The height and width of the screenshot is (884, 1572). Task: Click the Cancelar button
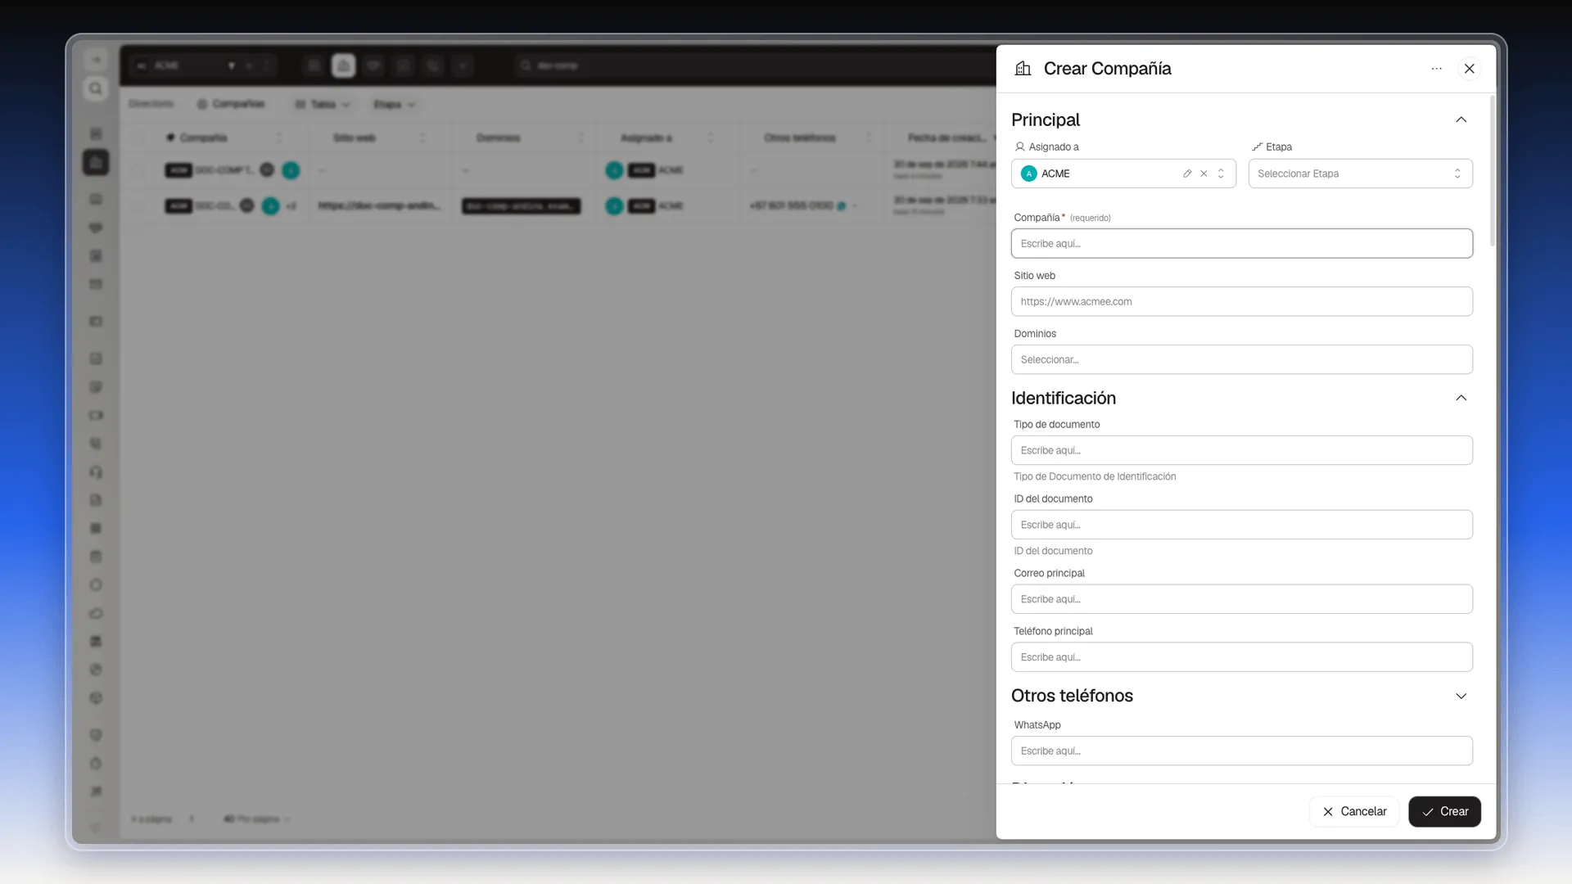1354,812
